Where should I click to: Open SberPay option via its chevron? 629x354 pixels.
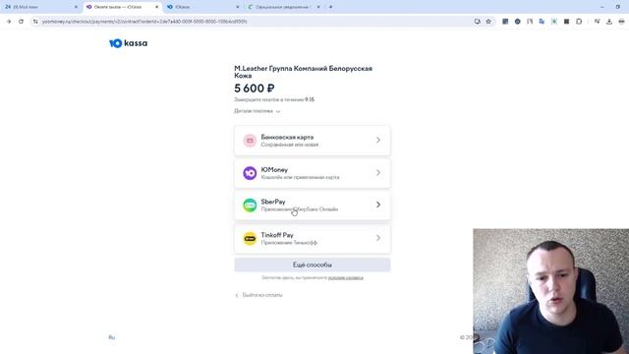[x=377, y=205]
